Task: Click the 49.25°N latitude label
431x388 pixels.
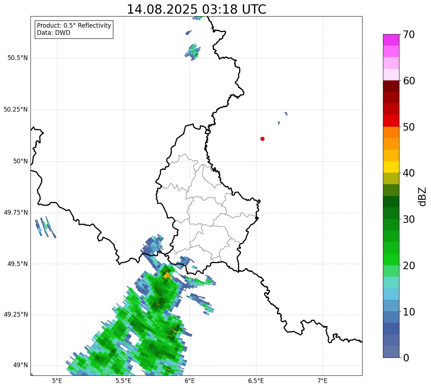Action: (x=16, y=314)
